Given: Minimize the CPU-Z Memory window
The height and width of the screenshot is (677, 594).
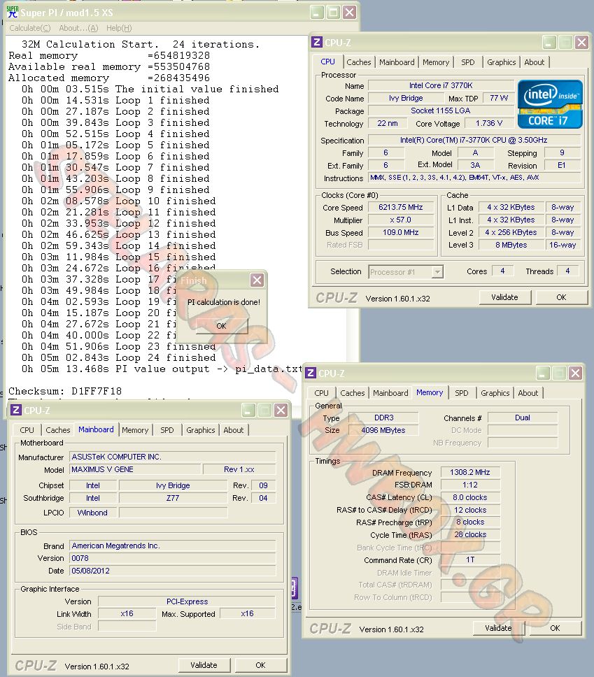Looking at the screenshot, I should [x=543, y=373].
